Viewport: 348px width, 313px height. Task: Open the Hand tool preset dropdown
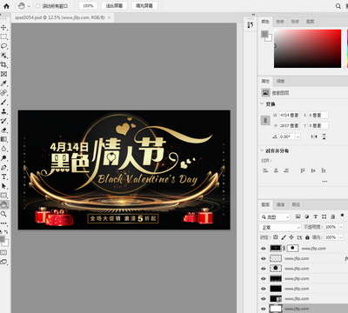click(29, 6)
